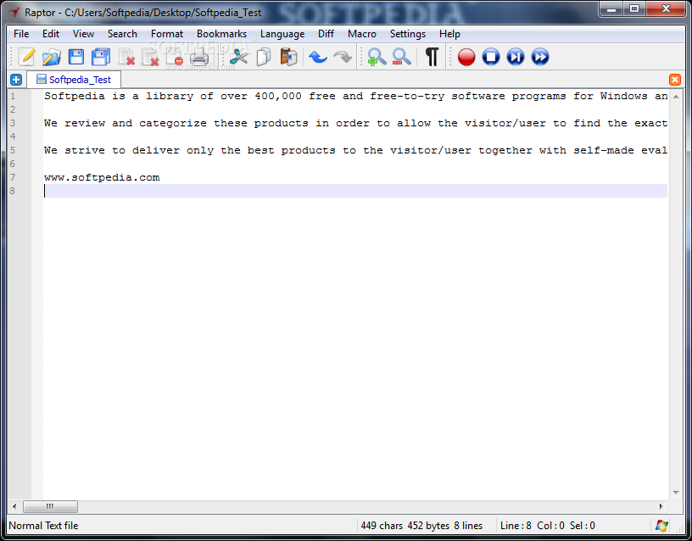This screenshot has height=541, width=692.
Task: Click the line starting 'We strive to deliver'
Action: (355, 150)
